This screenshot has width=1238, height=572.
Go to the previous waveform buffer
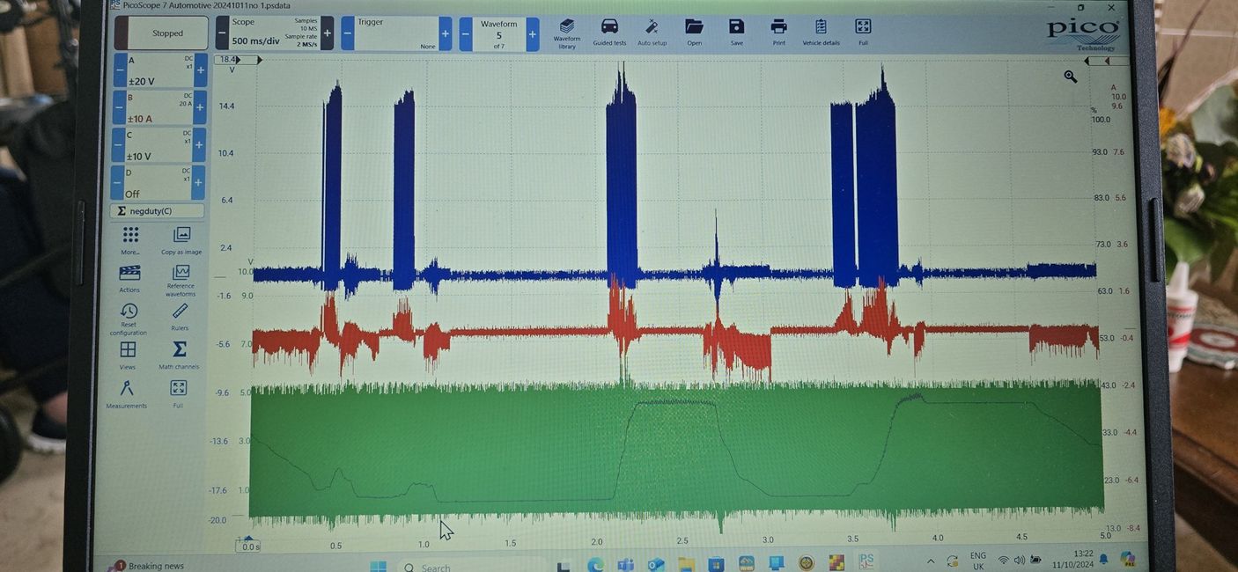tap(466, 33)
